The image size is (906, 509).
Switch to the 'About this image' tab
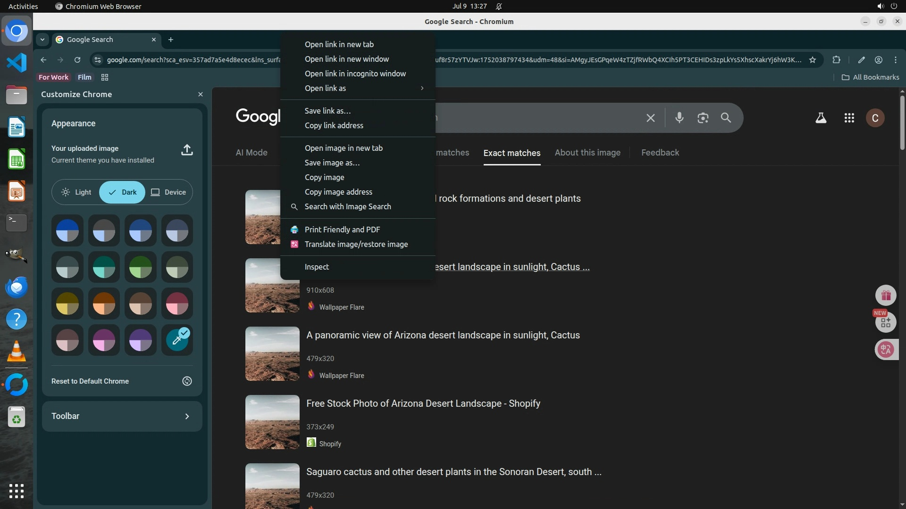587,153
